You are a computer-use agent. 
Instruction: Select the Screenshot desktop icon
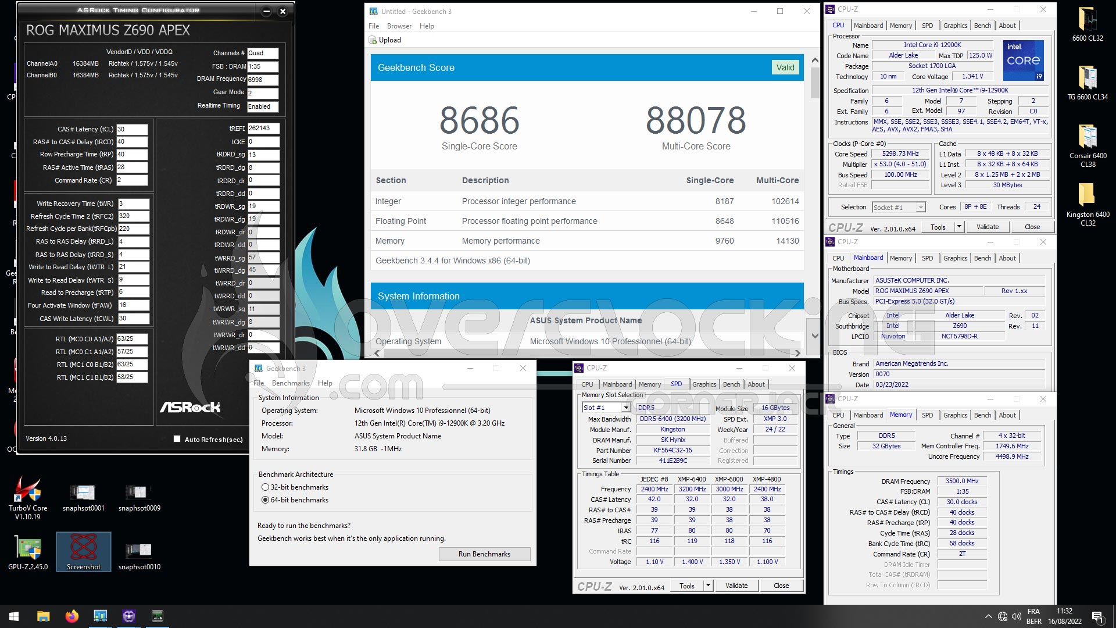[x=83, y=552]
